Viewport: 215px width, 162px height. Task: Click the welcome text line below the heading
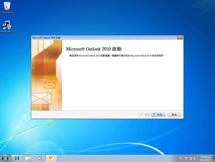point(117,56)
